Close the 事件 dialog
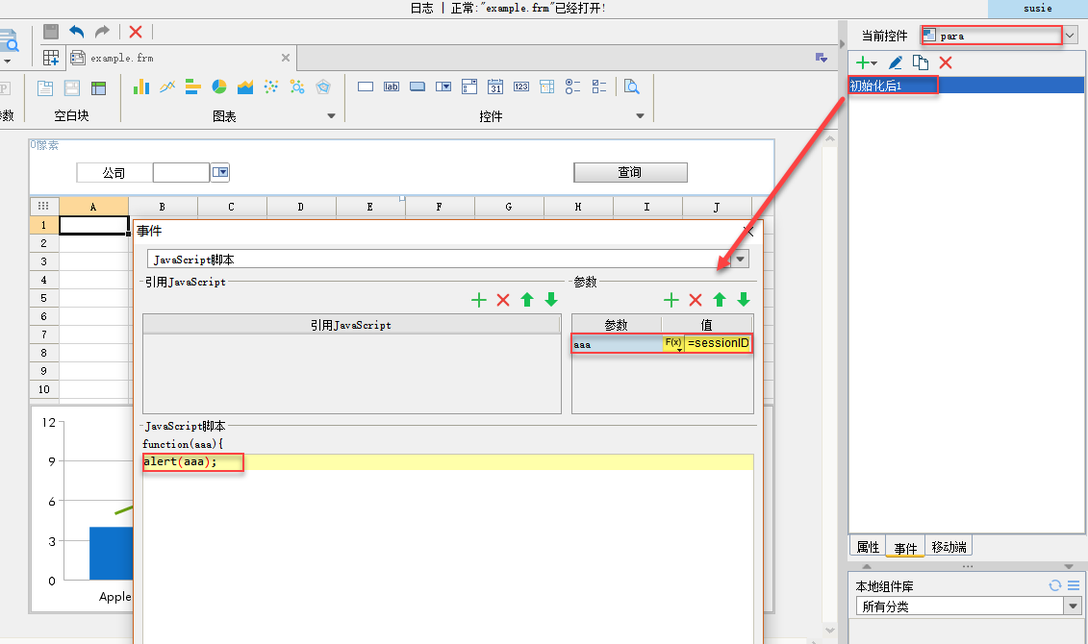The width and height of the screenshot is (1088, 644). [748, 231]
